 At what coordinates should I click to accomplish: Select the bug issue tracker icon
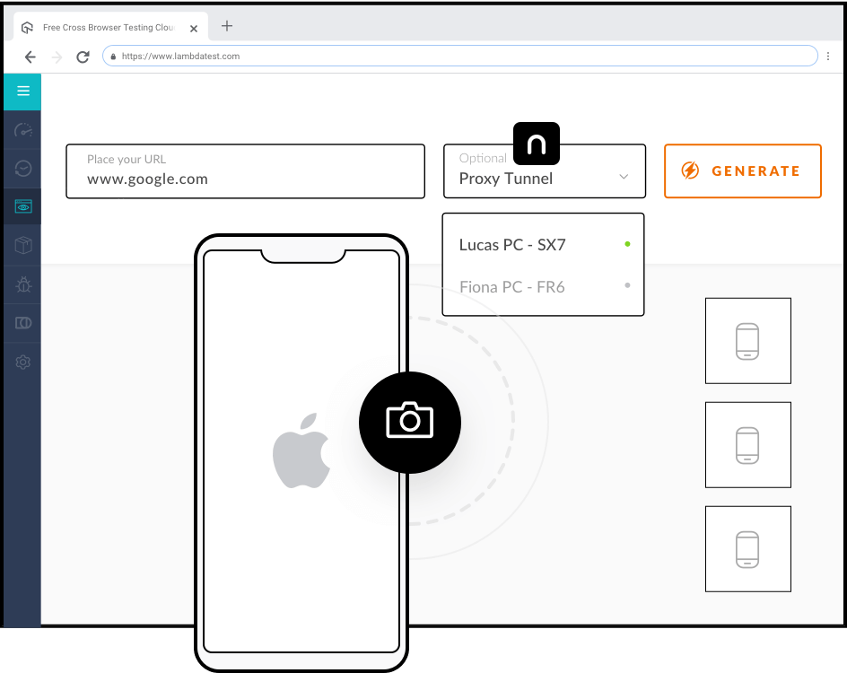[x=22, y=284]
